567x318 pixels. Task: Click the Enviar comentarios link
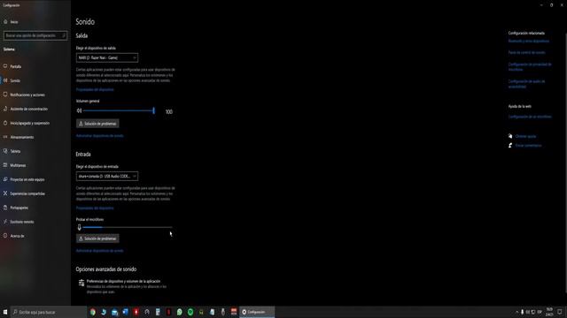528,145
